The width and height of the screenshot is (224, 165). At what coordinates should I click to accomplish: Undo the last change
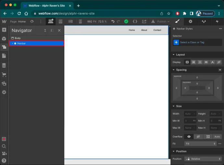(113, 21)
